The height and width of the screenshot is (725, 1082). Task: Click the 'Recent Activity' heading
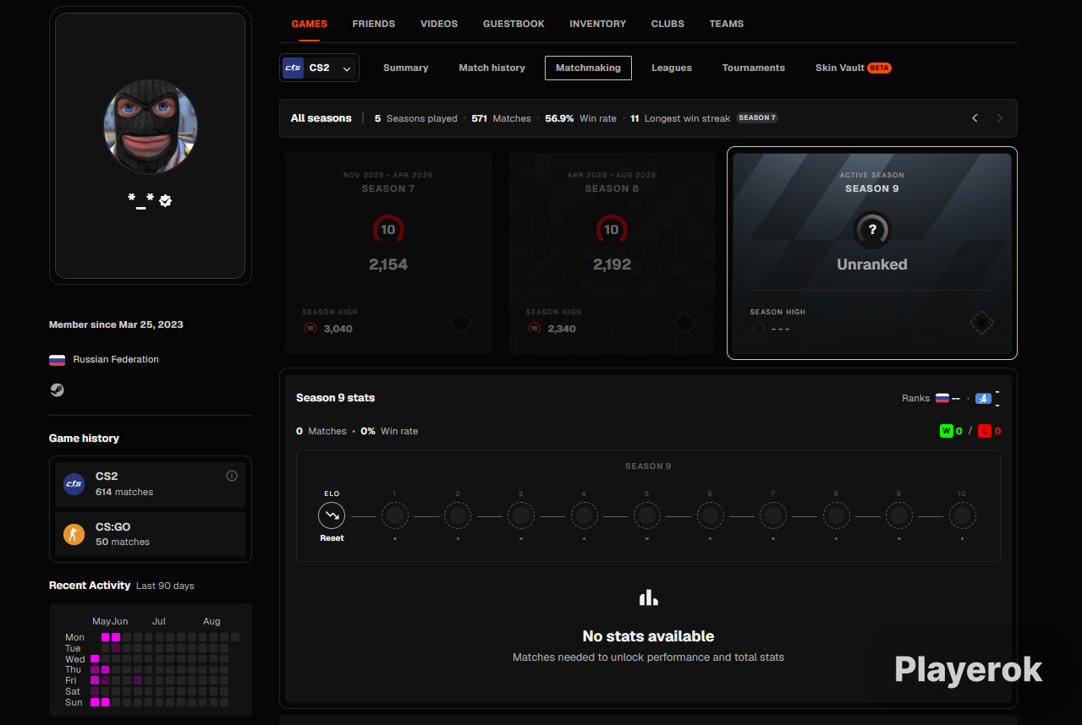point(90,586)
